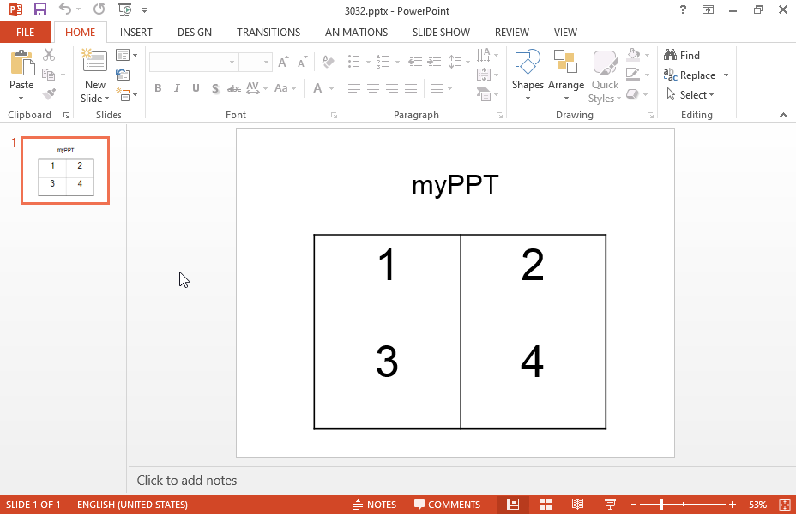Open the Arrange dropdown
The image size is (796, 514).
tap(565, 75)
